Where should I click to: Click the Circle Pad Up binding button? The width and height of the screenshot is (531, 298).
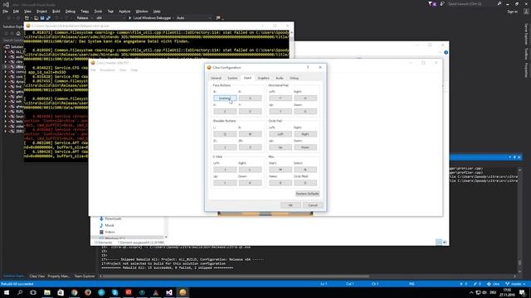280,147
